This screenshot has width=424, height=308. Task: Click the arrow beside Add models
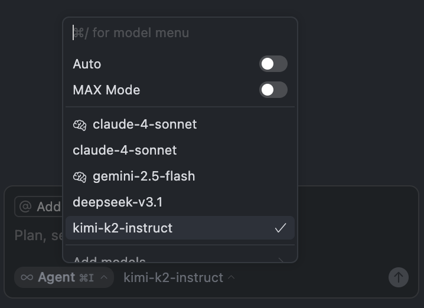coord(281,260)
